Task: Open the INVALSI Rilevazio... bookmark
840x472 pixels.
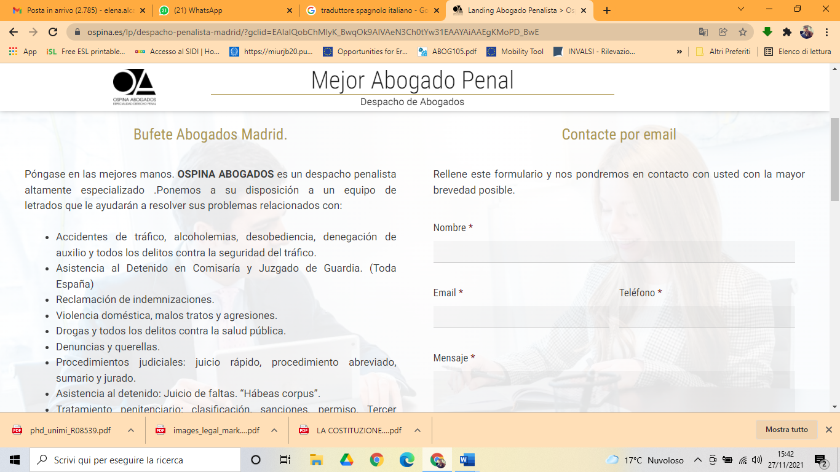Action: pos(594,52)
